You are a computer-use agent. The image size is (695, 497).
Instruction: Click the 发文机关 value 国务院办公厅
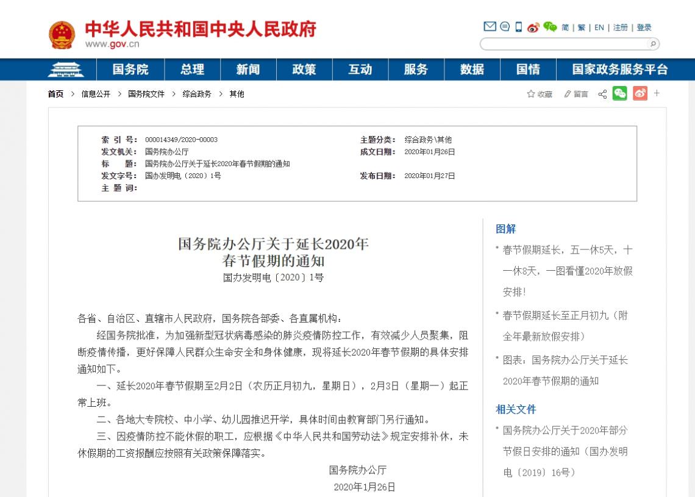(x=166, y=152)
